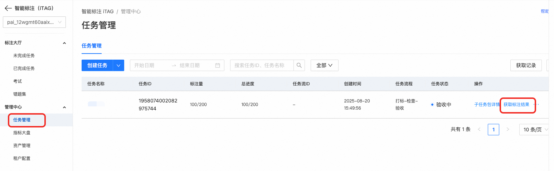Open the workspace selector pai_12wgmt60aaix
The width and height of the screenshot is (554, 171).
34,22
